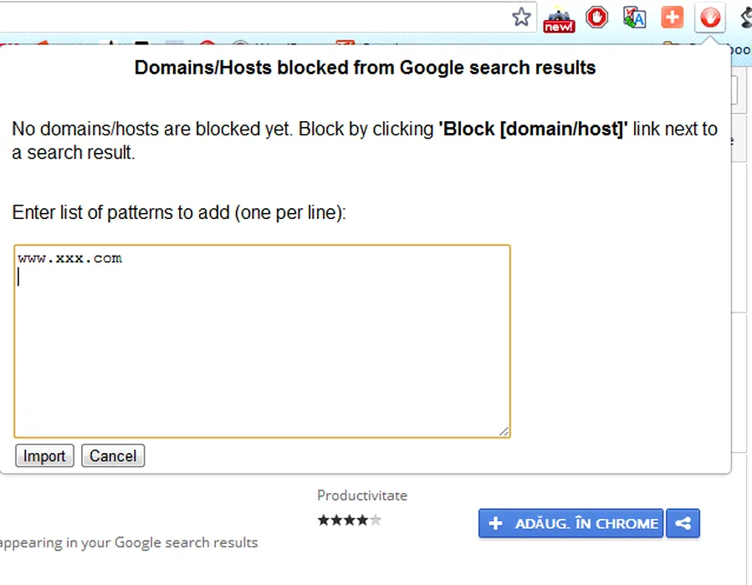Click the lamp icon at the toolbar edge
752x585 pixels.
pos(744,17)
